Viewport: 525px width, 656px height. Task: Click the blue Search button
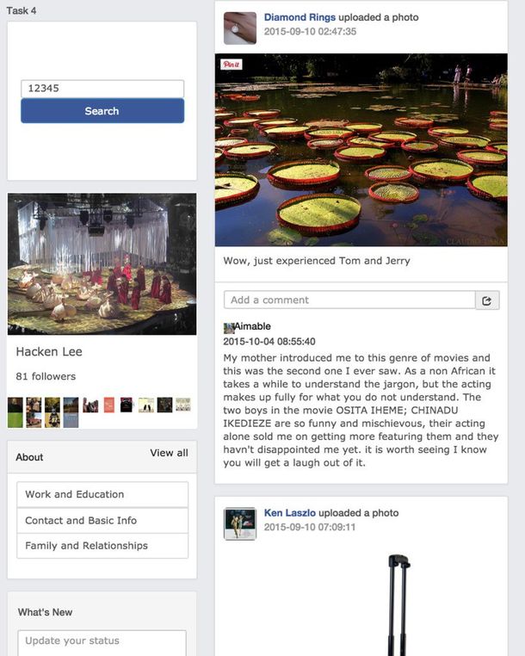102,111
